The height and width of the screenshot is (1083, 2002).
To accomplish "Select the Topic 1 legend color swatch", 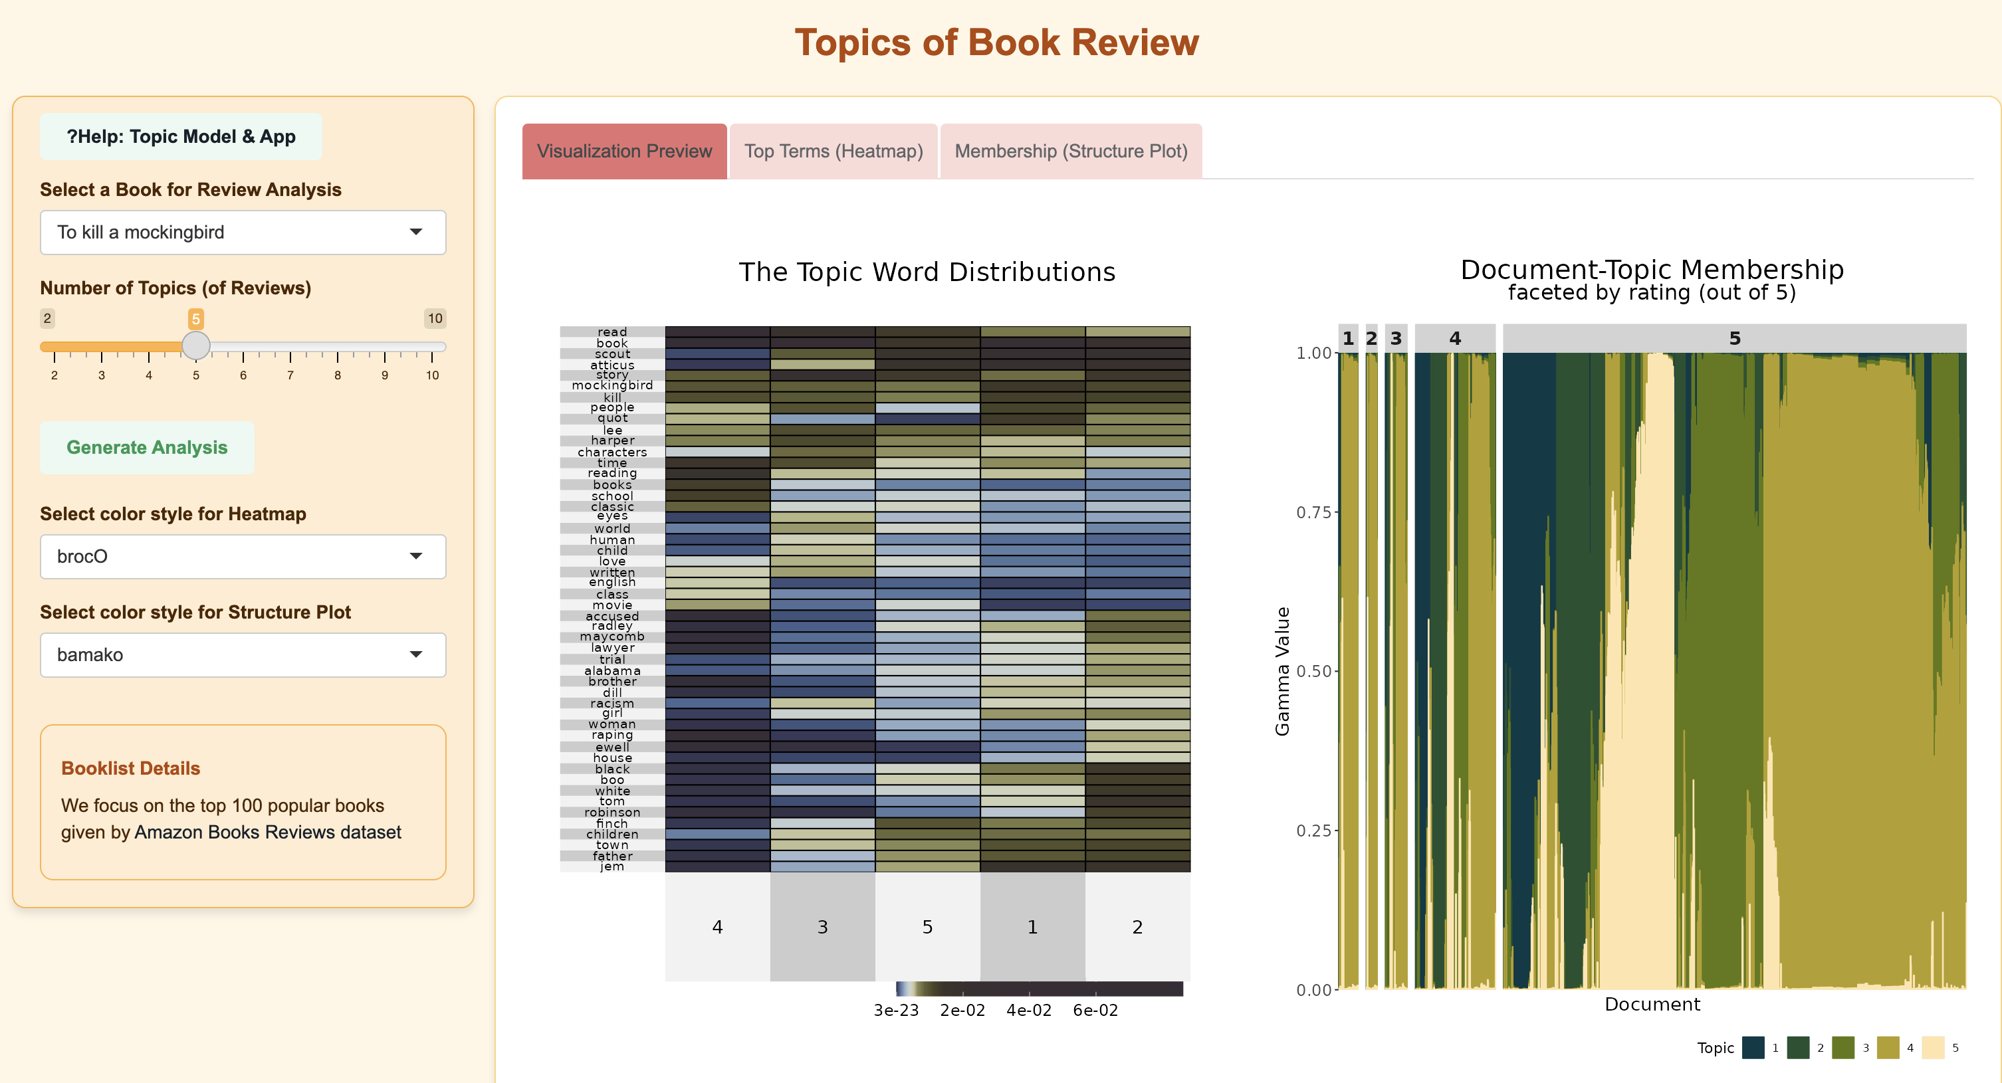I will [1754, 1050].
